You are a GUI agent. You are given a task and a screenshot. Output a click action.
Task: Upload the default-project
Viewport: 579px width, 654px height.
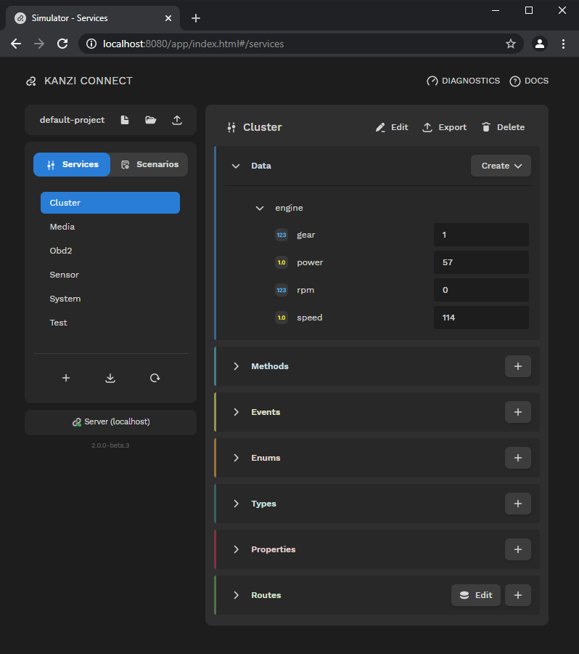(176, 120)
